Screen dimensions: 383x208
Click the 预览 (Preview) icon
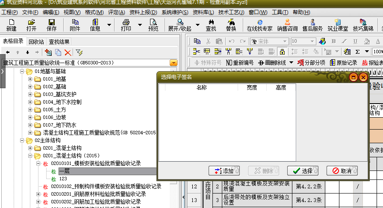pyautogui.click(x=153, y=25)
